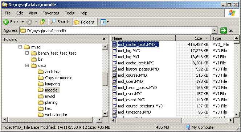Open the Address bar dropdown arrow

(x=215, y=30)
